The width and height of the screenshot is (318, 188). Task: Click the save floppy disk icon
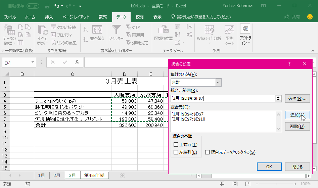(x=47, y=6)
